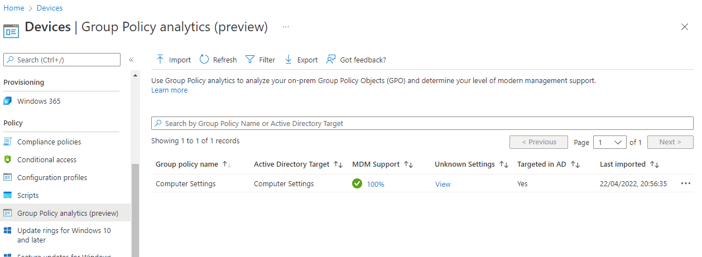This screenshot has height=257, width=702.
Task: Open the page number dropdown
Action: pos(609,142)
